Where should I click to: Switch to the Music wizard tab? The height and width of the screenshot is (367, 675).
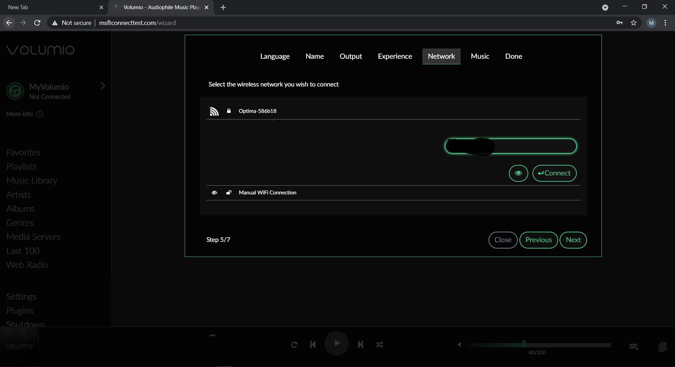(x=480, y=56)
